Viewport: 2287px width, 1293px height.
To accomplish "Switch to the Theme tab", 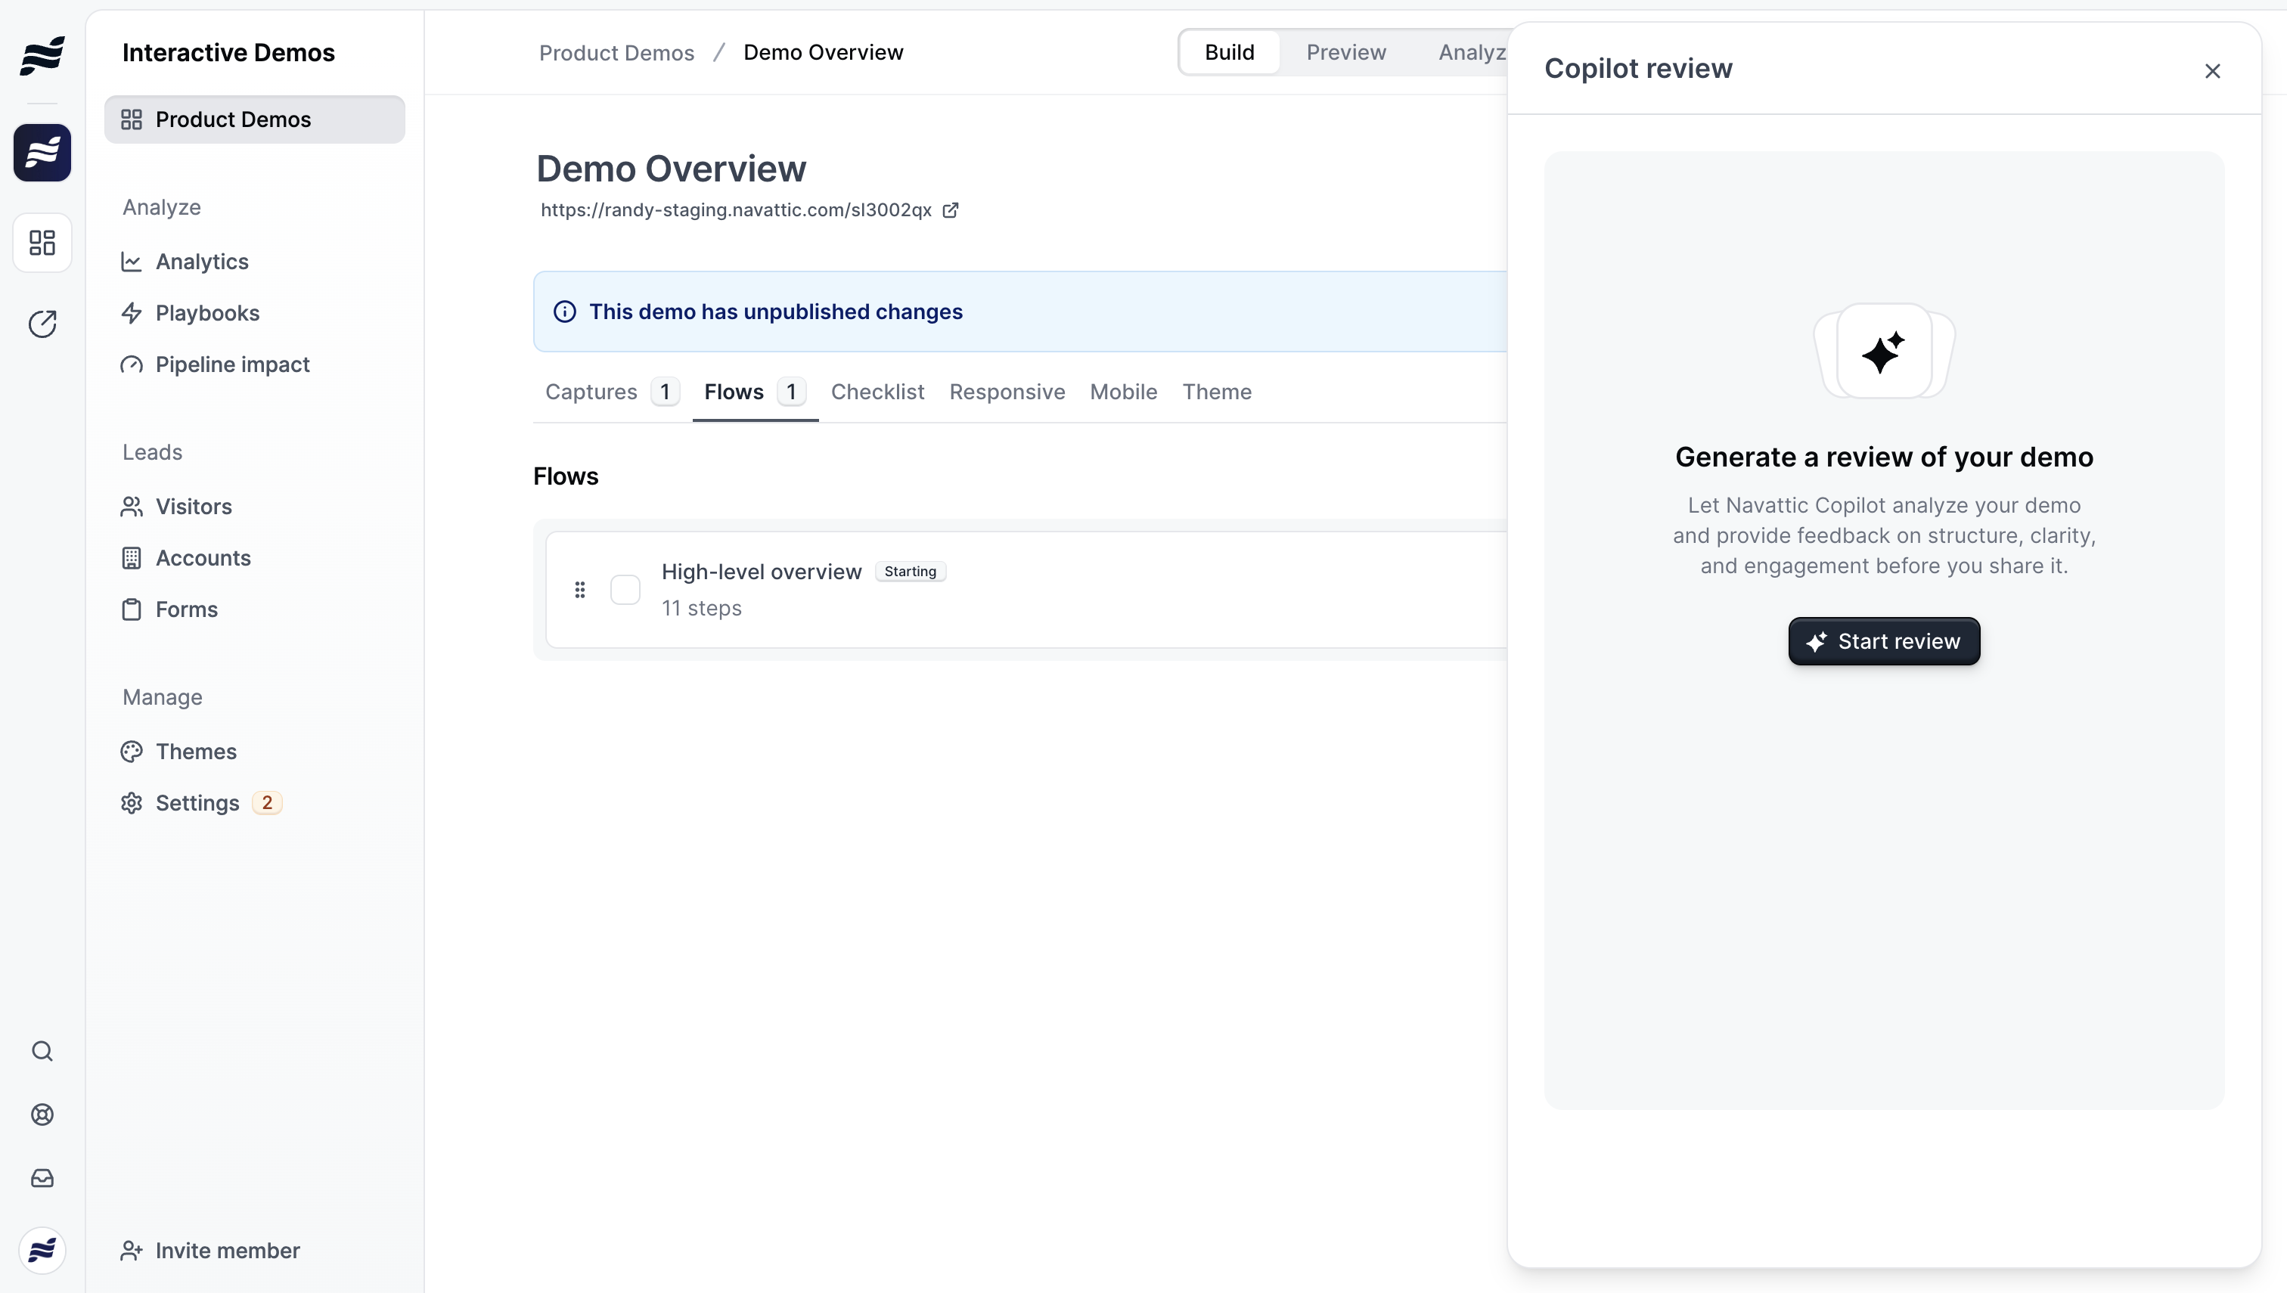I will (x=1216, y=392).
